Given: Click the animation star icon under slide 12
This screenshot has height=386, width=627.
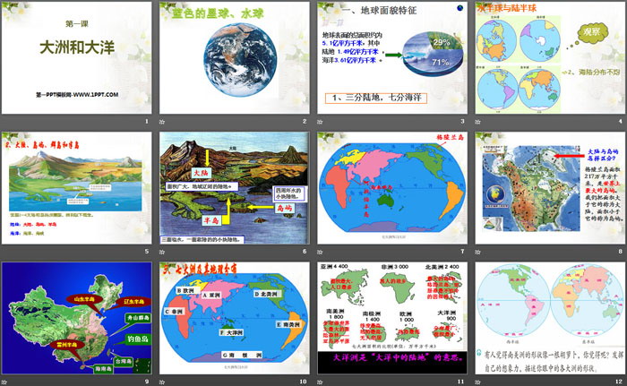Looking at the screenshot, I should (478, 382).
